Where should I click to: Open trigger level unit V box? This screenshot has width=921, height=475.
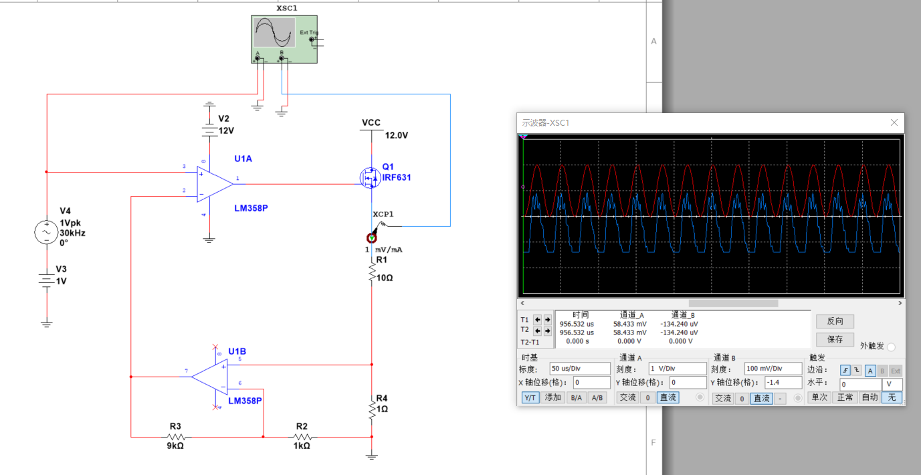tap(893, 385)
